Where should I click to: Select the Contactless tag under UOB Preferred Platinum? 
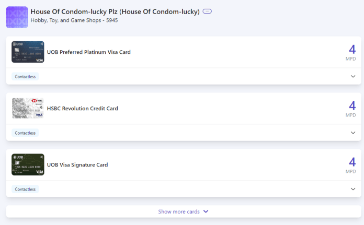[x=25, y=76]
